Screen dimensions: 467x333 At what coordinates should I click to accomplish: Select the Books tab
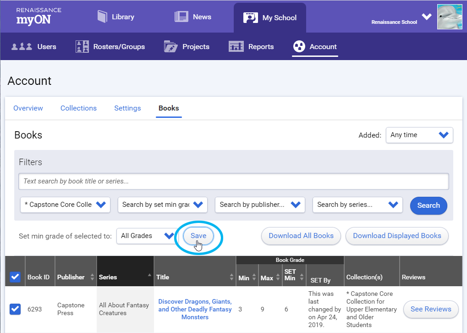169,108
